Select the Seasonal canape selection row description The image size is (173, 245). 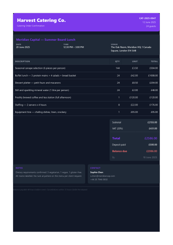(40, 68)
